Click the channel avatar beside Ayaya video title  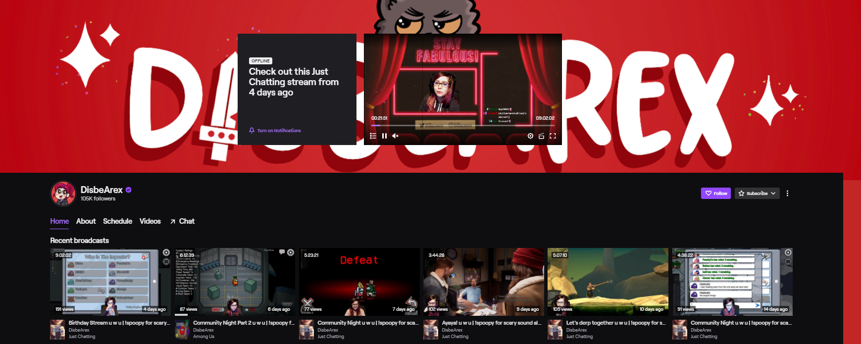[431, 330]
